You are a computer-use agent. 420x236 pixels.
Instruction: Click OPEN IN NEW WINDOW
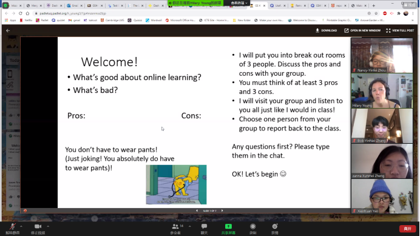pyautogui.click(x=362, y=30)
